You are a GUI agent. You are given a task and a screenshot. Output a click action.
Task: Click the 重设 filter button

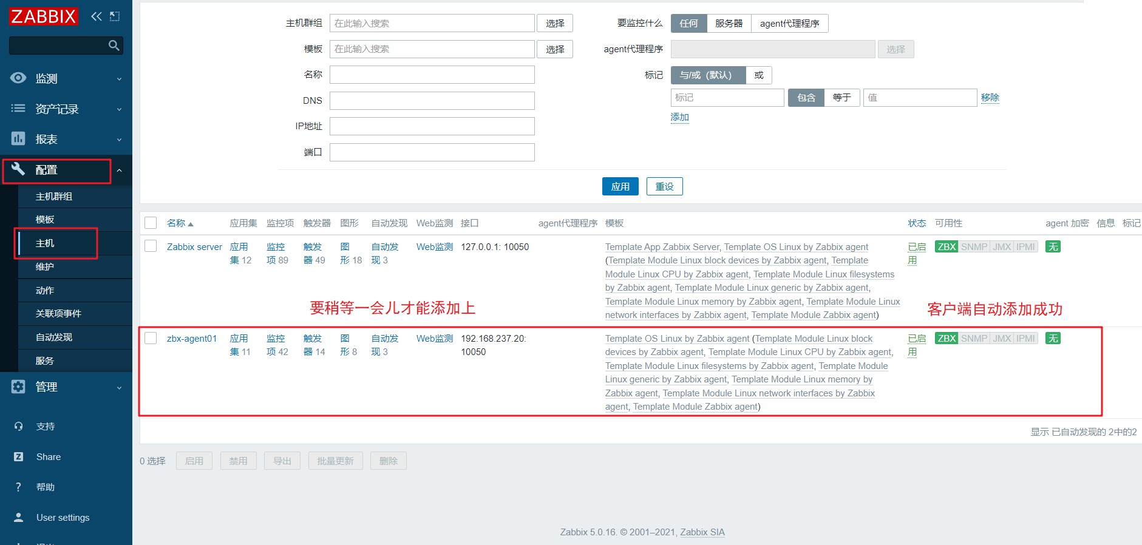tap(664, 186)
